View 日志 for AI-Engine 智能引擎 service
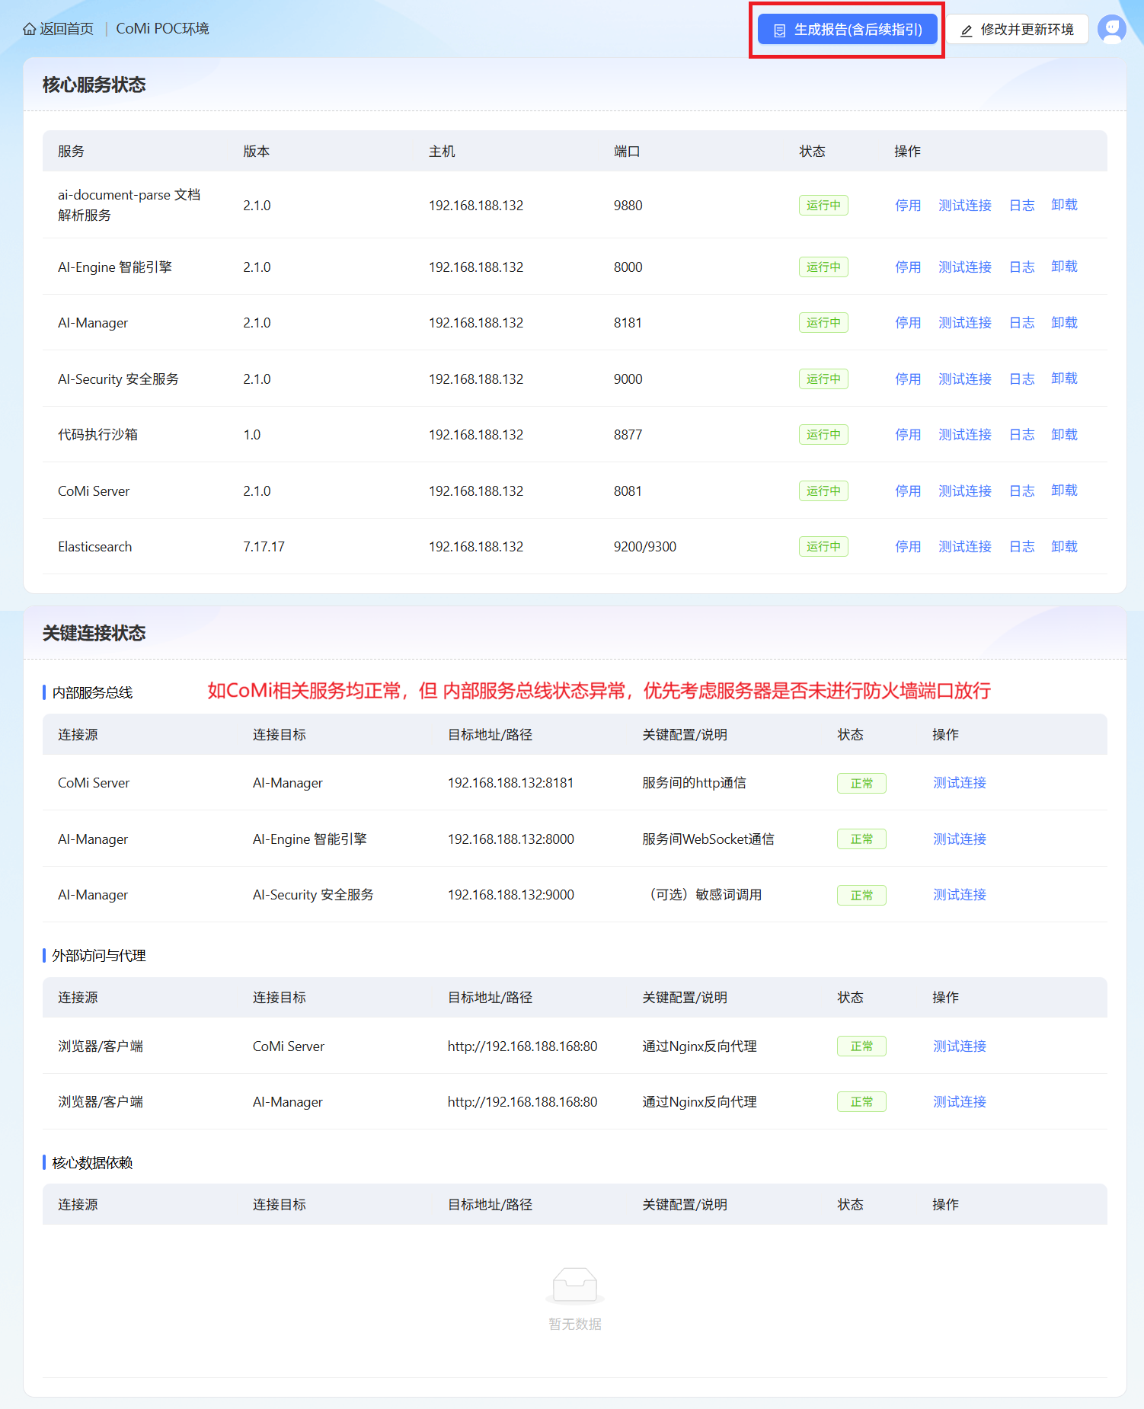 point(1022,267)
